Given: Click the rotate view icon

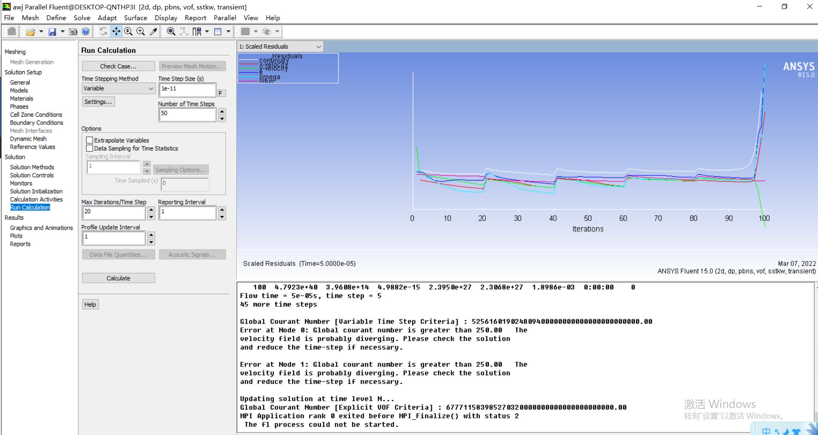Looking at the screenshot, I should [x=103, y=31].
